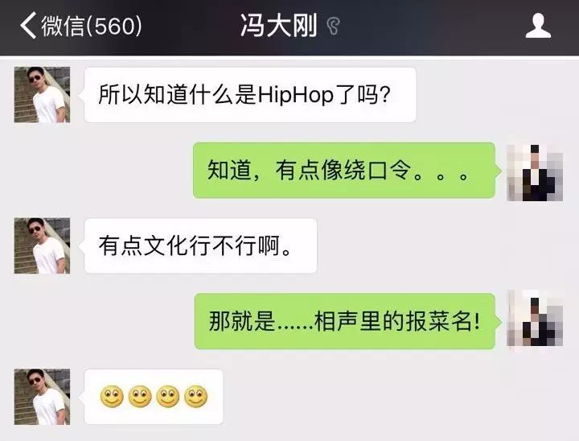Open the contact profile icon at top right
The image size is (579, 441).
[538, 26]
